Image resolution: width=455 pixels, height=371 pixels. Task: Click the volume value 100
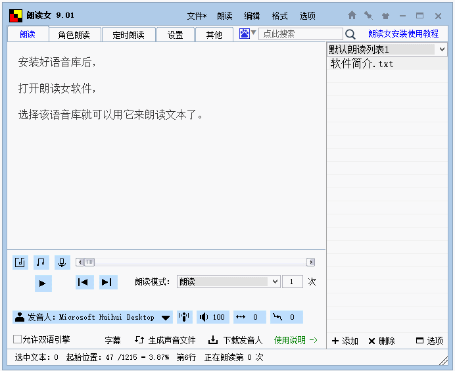point(219,317)
